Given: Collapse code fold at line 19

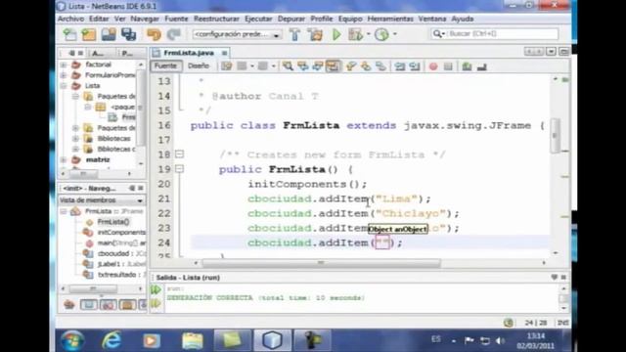Looking at the screenshot, I should 179,169.
